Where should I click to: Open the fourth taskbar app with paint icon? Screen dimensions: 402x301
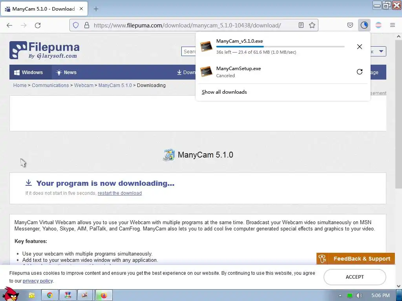pyautogui.click(x=86, y=296)
